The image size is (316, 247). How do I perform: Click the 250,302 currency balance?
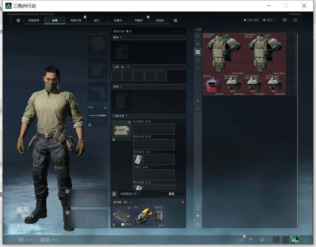coord(251,20)
